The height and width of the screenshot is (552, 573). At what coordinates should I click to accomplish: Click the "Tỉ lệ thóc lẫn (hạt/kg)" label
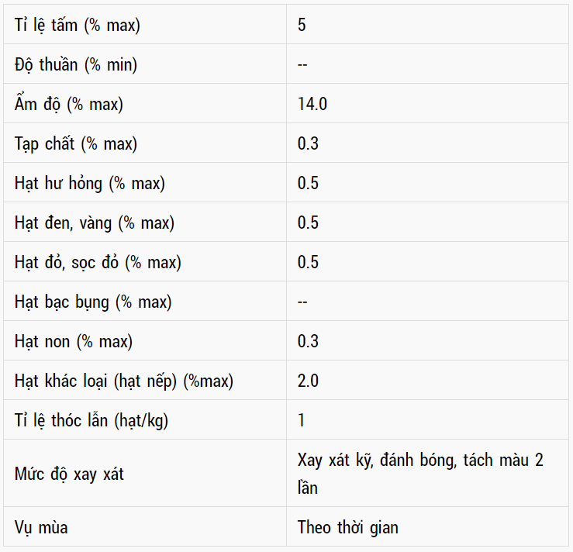91,420
